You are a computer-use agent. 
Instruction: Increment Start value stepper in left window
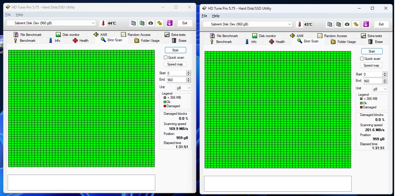(x=188, y=72)
